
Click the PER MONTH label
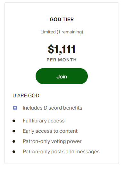click(x=62, y=60)
